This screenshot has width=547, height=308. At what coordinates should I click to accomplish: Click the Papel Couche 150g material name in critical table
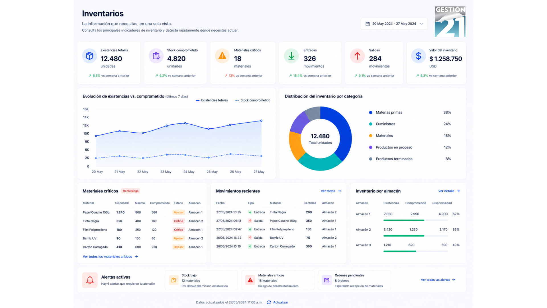tap(96, 212)
